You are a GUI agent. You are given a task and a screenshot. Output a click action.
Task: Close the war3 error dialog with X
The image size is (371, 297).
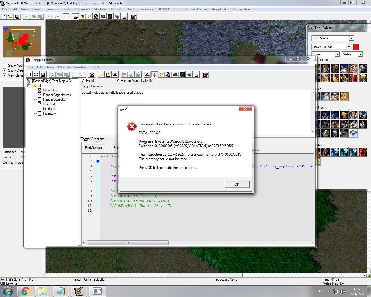245,108
